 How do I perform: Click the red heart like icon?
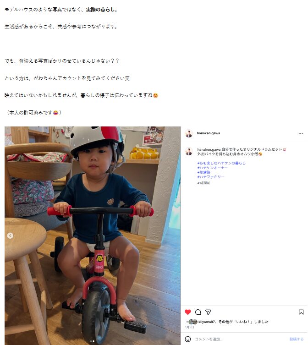[187, 312]
